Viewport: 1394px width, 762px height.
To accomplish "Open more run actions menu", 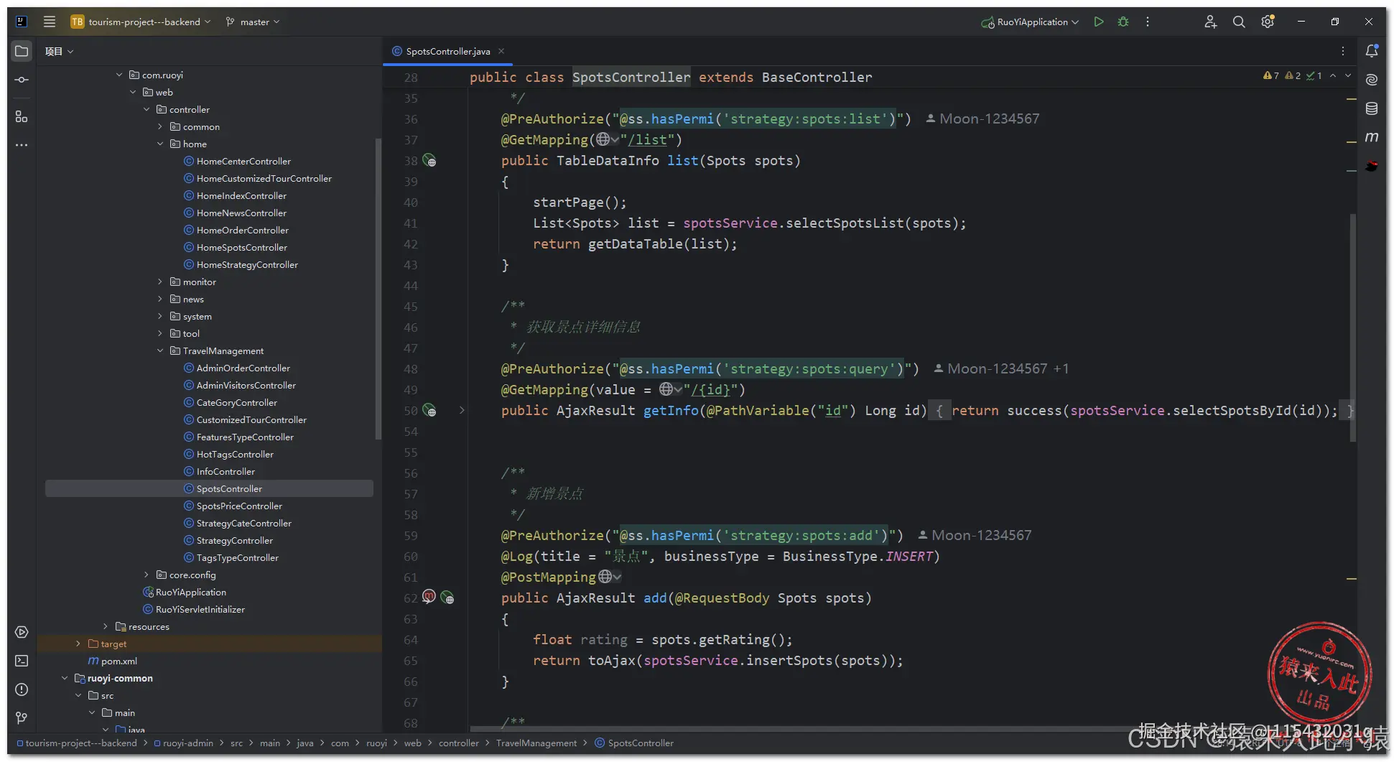I will tap(1148, 22).
